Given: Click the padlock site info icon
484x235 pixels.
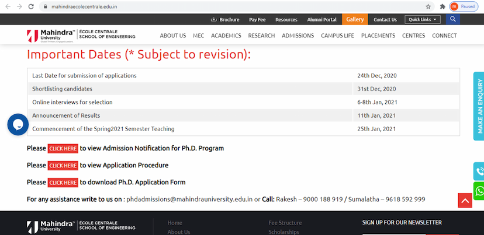Looking at the screenshot, I should pos(46,6).
